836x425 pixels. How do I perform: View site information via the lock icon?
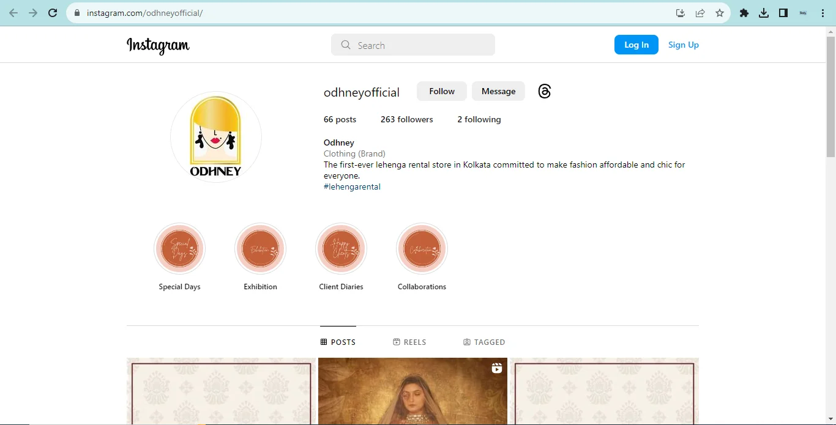(77, 13)
